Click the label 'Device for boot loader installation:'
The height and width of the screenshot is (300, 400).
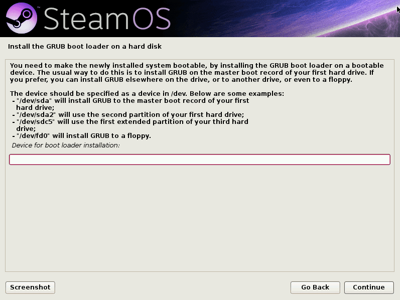(66, 145)
